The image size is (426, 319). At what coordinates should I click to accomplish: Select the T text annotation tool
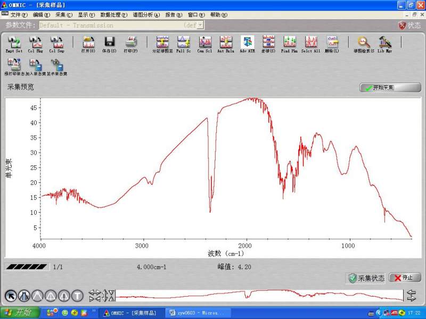77,296
